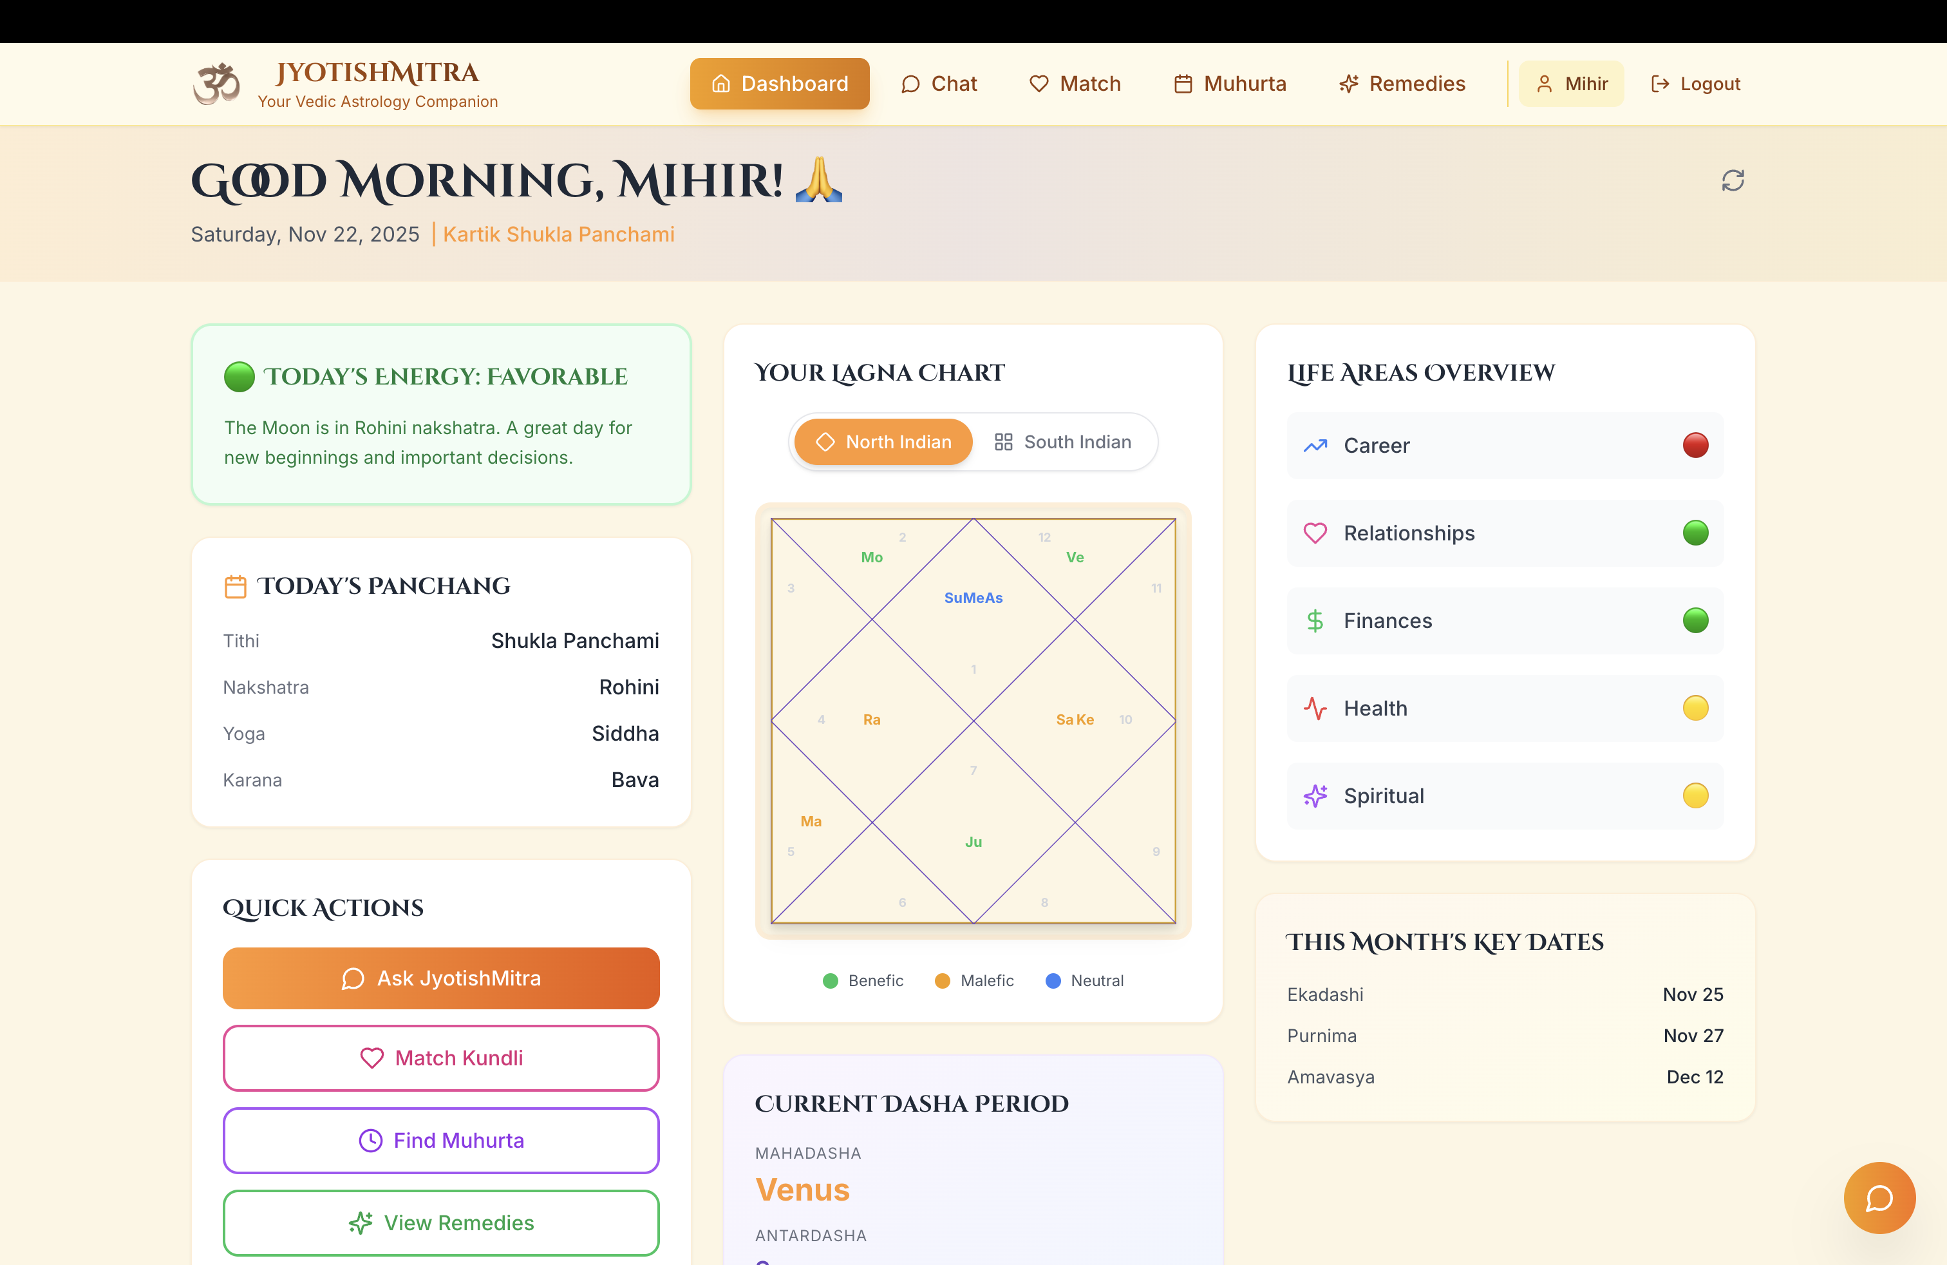Click the Match Kundli button

(441, 1058)
